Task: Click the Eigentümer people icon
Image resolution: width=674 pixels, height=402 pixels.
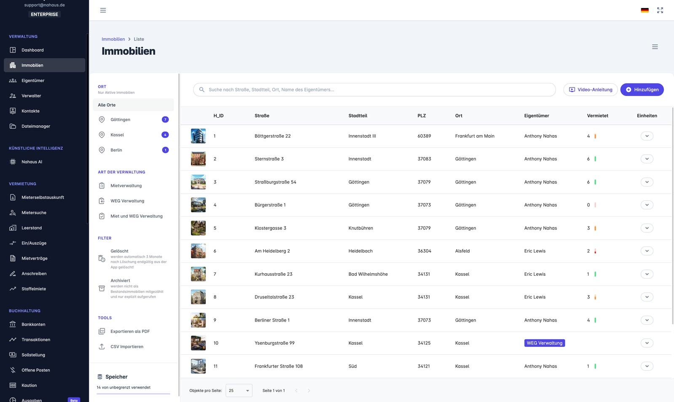Action: (13, 80)
